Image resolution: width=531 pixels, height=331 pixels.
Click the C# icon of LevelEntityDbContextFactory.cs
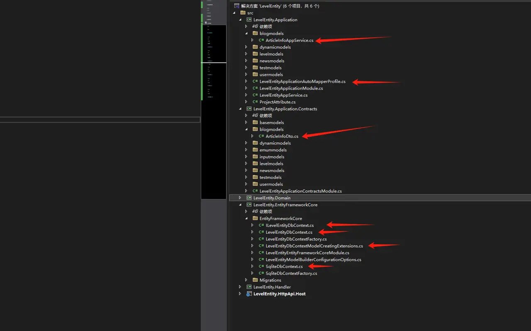261,239
